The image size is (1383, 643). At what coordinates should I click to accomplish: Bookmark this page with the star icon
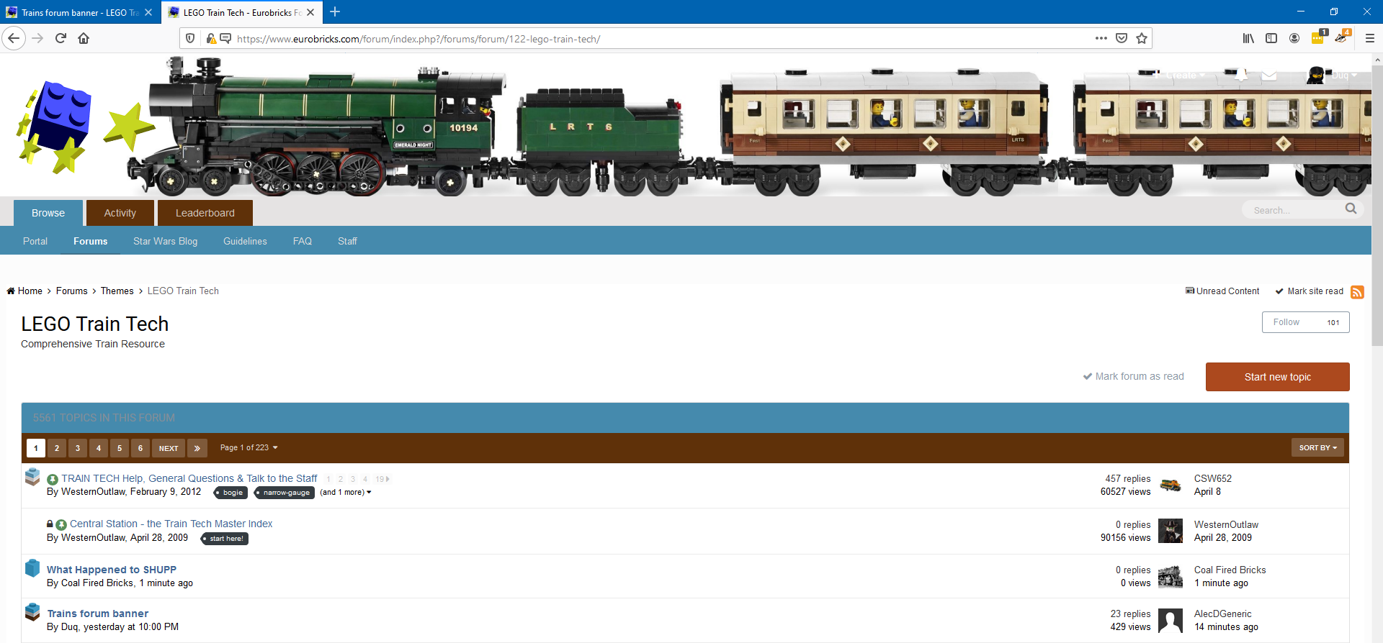point(1142,38)
